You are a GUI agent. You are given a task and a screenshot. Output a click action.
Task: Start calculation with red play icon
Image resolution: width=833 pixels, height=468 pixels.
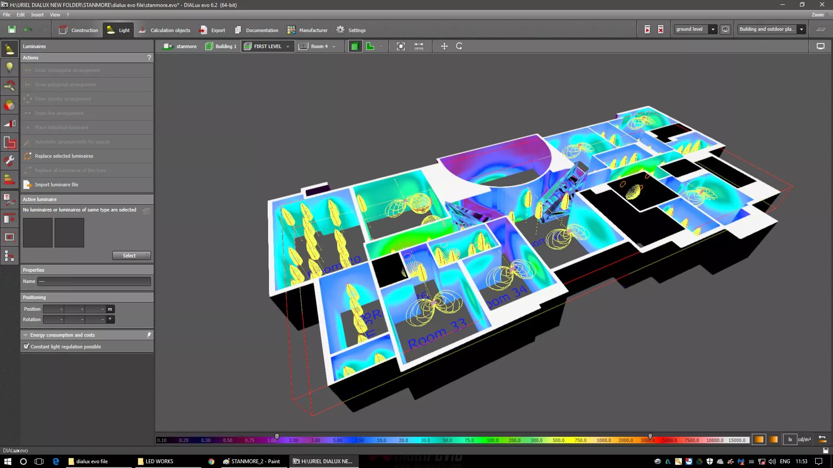(647, 29)
